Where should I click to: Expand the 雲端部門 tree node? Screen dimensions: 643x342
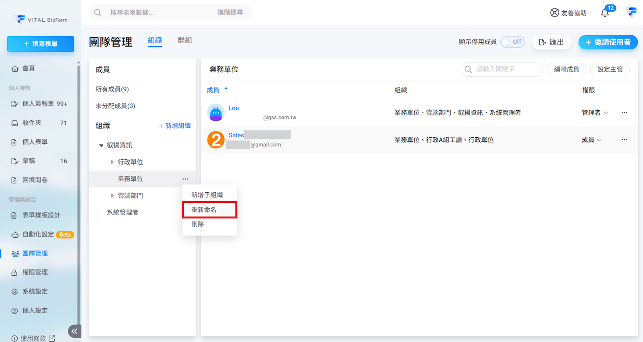pos(112,196)
